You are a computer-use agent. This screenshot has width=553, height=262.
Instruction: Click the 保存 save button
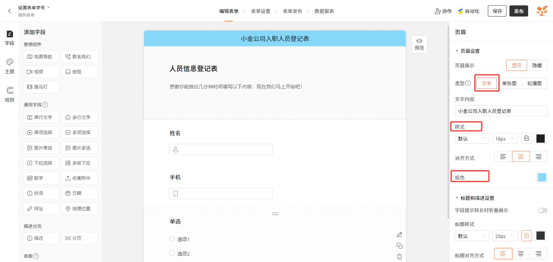click(x=497, y=11)
